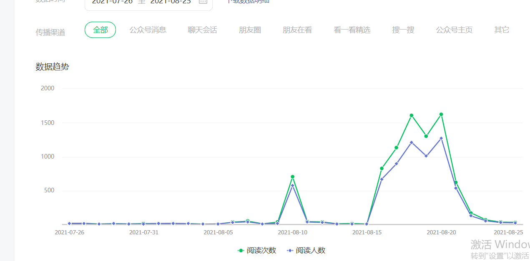This screenshot has height=261, width=530.
Task: Click the end date 2021-08-25 in date picker
Action: tap(170, 1)
